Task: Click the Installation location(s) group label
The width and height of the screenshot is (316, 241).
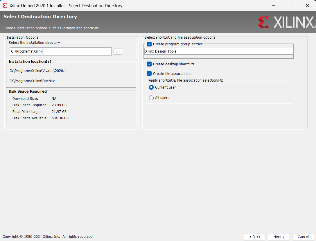Action: (30, 62)
